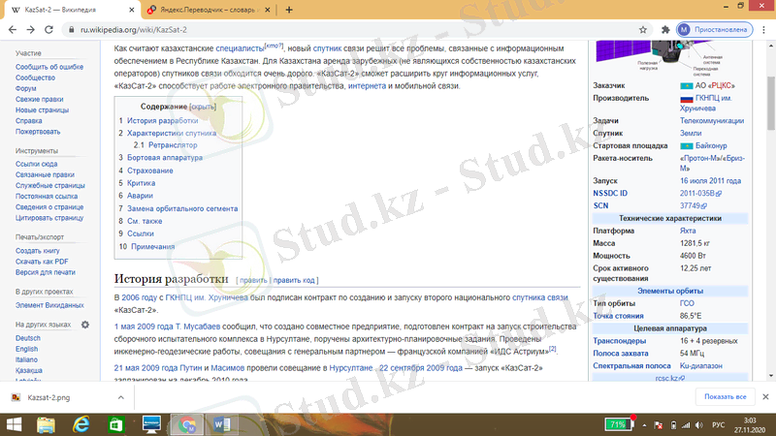This screenshot has width=776, height=436.
Task: Go back using browser back arrow
Action: 13,30
